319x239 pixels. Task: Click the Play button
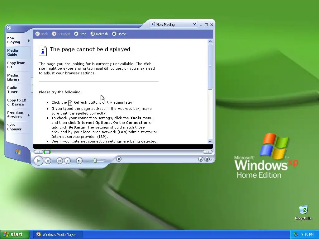tap(38, 161)
